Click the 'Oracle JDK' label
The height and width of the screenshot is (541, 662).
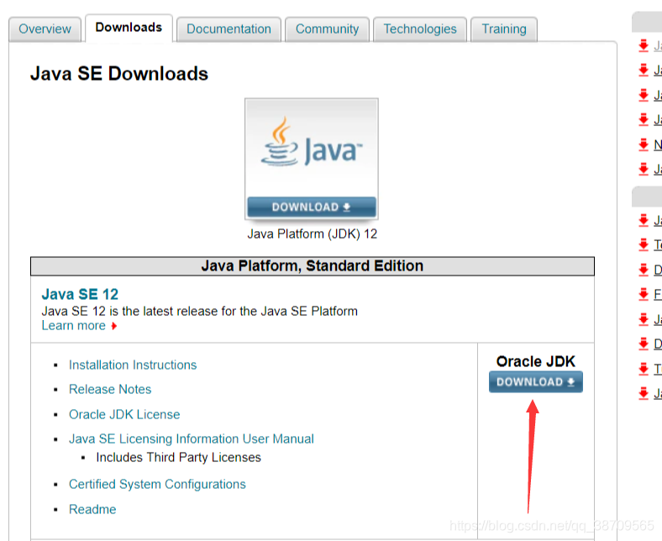tap(536, 361)
